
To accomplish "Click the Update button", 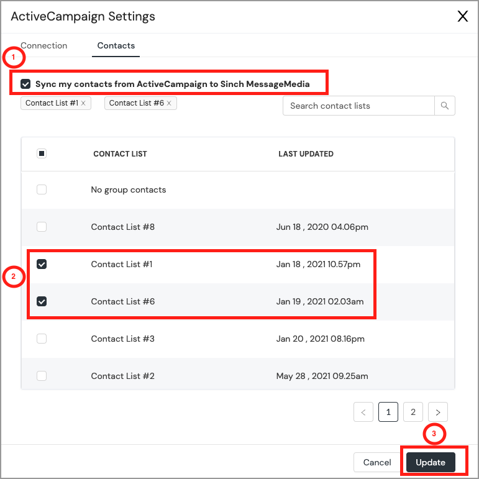I will pos(431,462).
